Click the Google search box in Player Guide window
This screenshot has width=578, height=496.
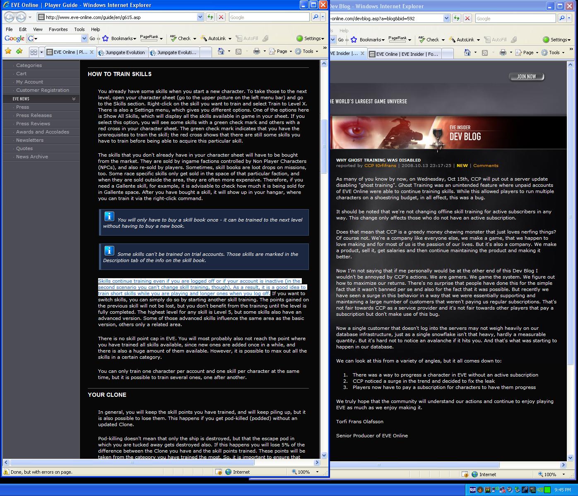point(269,17)
